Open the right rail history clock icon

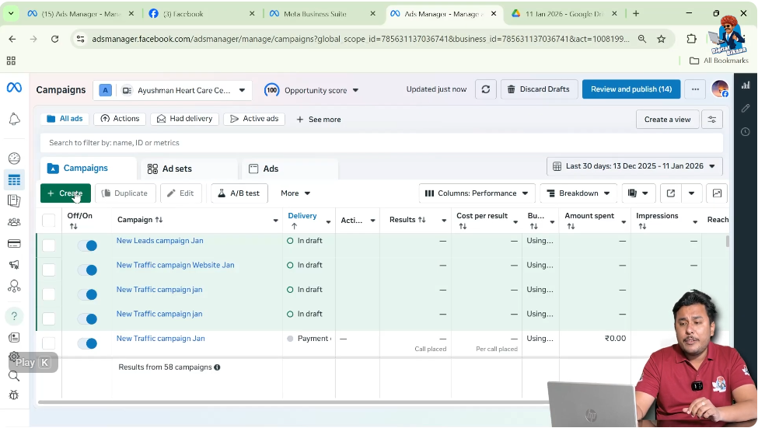point(746,131)
